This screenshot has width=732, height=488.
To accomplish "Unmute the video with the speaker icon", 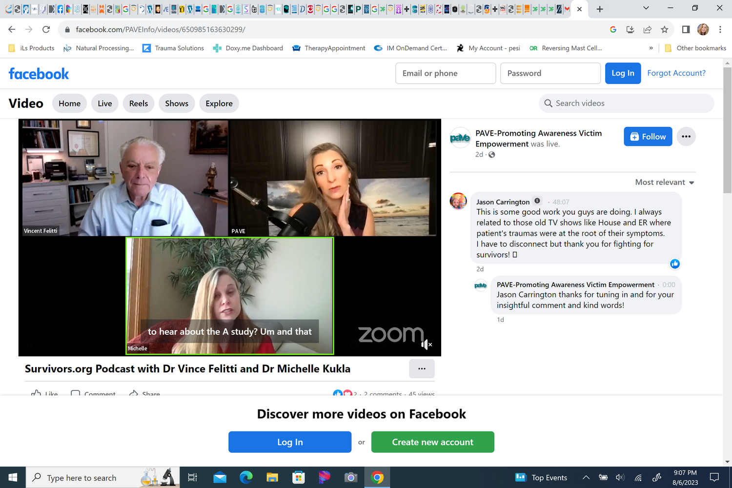I will click(427, 345).
